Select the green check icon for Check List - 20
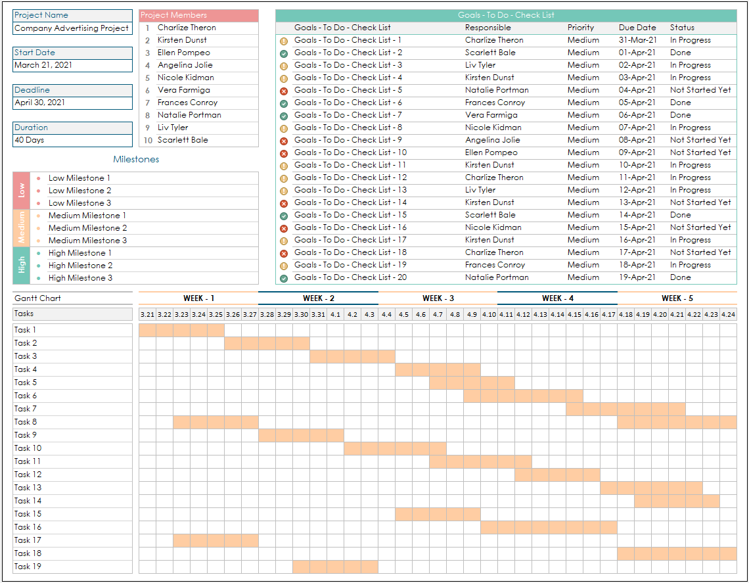This screenshot has width=749, height=583. (284, 277)
